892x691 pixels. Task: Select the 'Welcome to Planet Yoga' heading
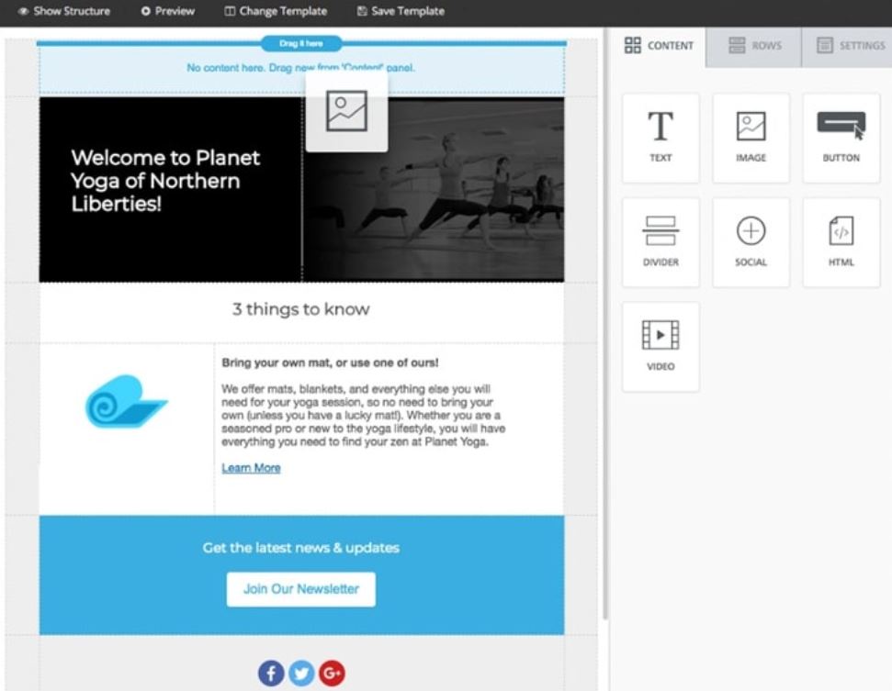pos(165,181)
